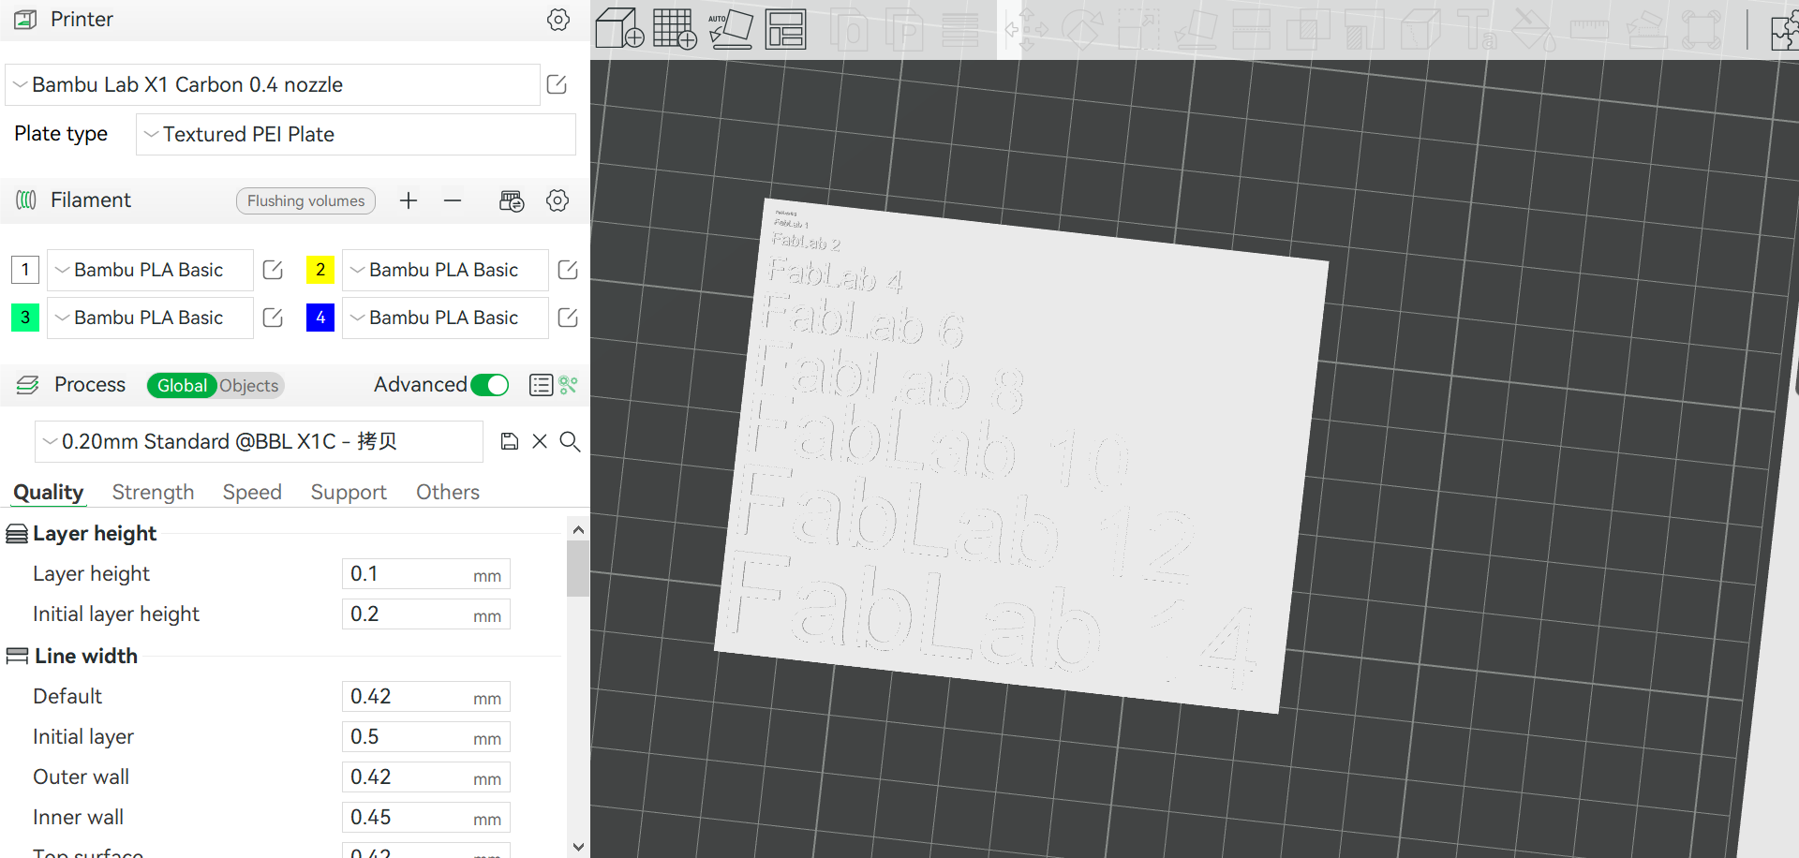The image size is (1799, 858).
Task: Click filament 4 blue color swatch
Action: click(x=320, y=318)
